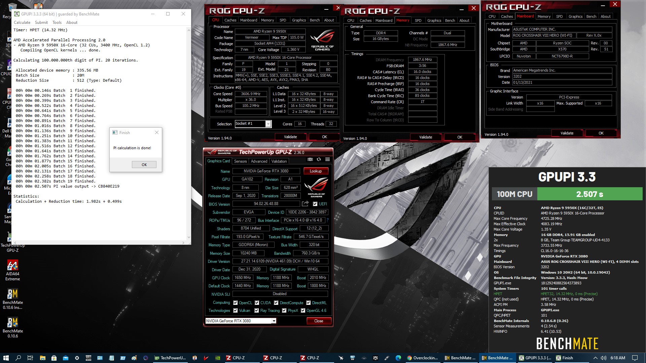Open SPD tab in CPU-Z CPU window
This screenshot has width=646, height=363.
283,20
